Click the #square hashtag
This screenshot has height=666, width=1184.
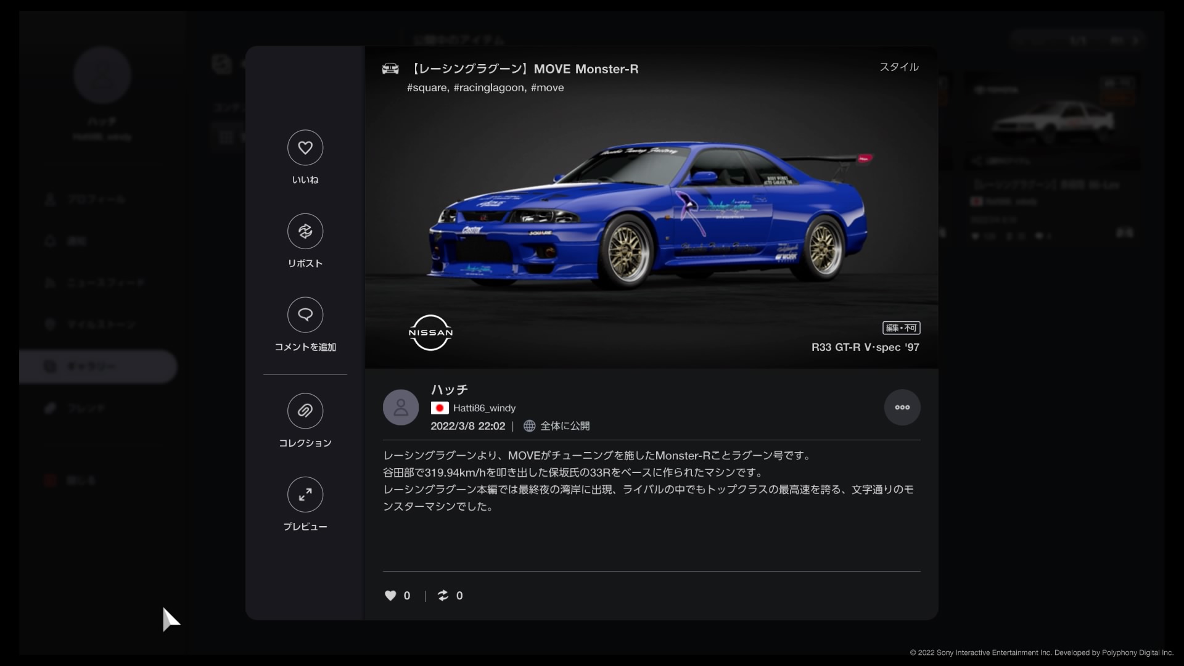pos(427,88)
